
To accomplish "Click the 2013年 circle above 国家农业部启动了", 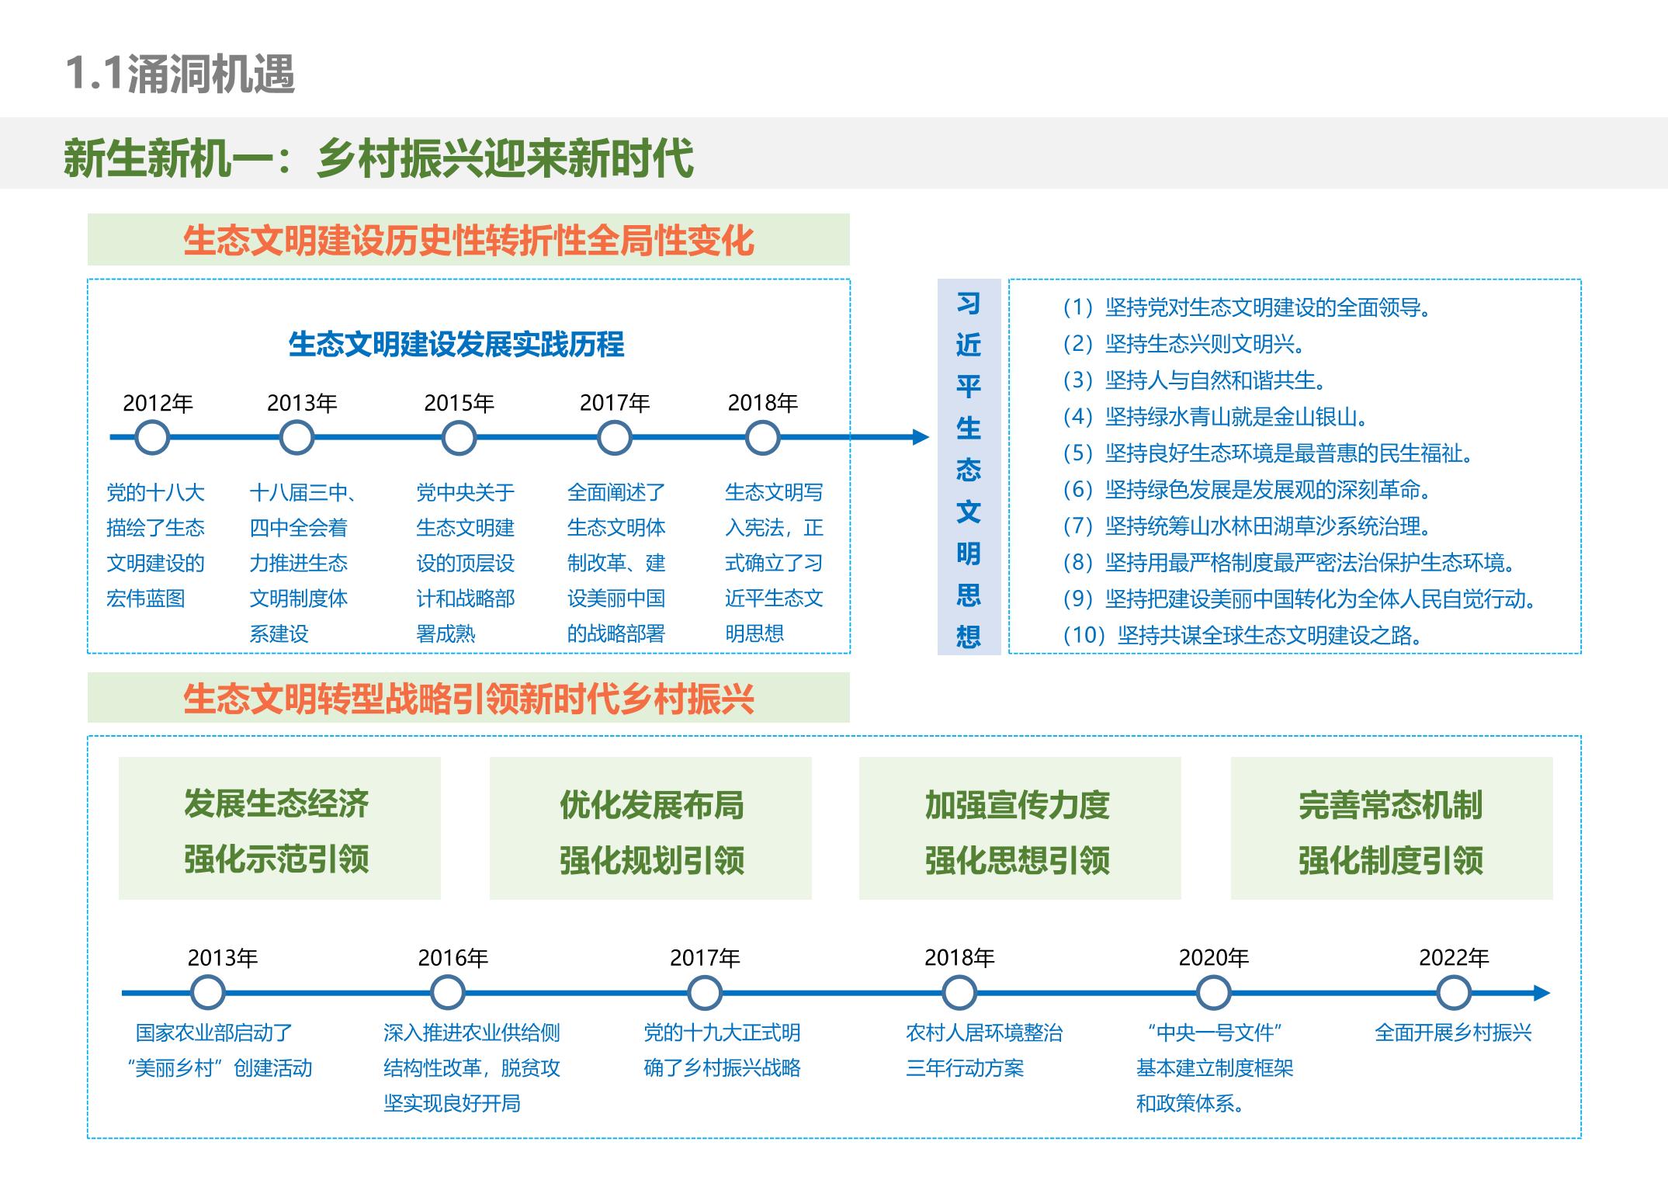I will [207, 993].
